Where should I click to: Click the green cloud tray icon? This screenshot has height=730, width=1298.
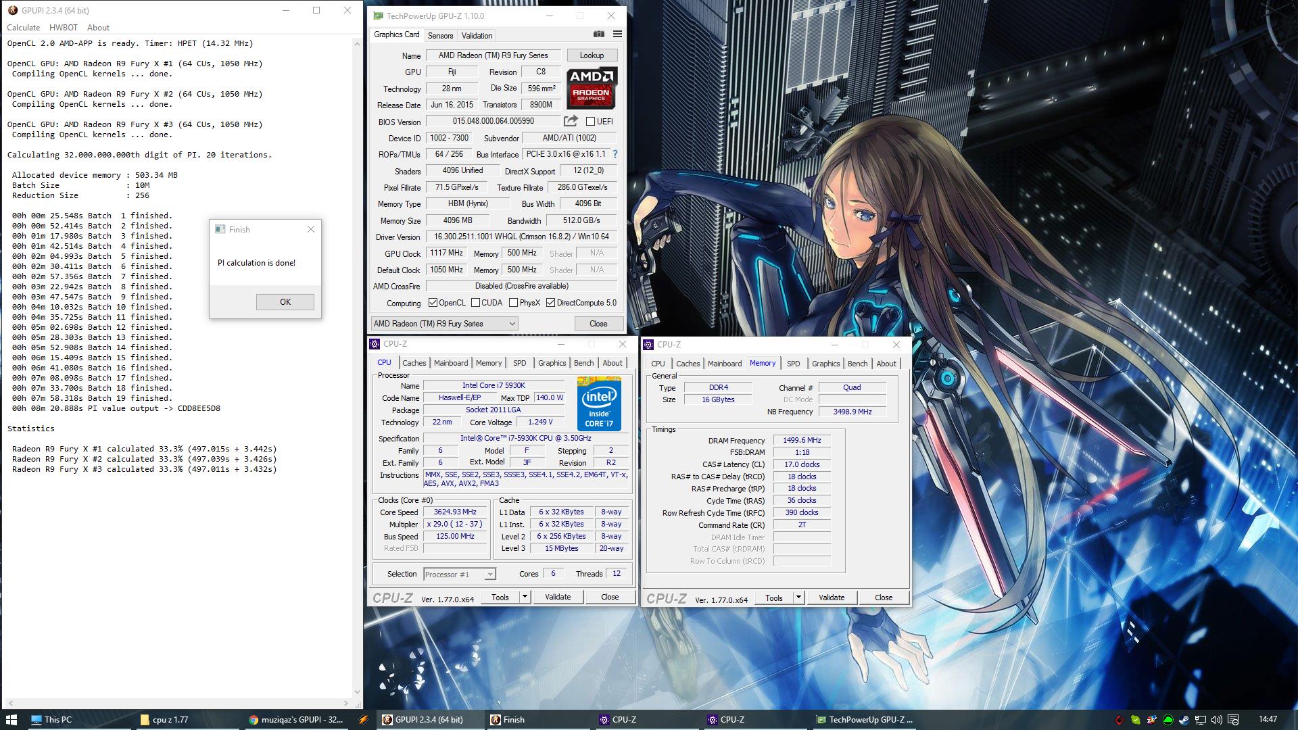tap(1168, 720)
